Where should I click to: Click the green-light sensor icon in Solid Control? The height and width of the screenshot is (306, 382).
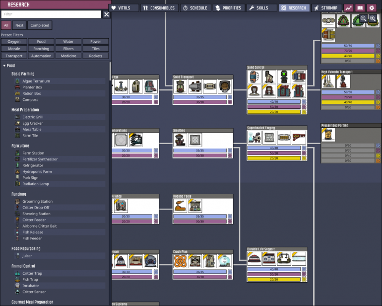(284, 76)
